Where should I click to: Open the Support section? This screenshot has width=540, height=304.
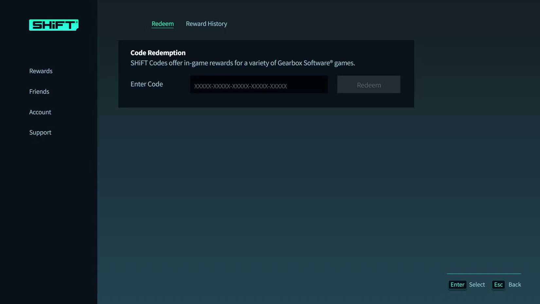(40, 132)
